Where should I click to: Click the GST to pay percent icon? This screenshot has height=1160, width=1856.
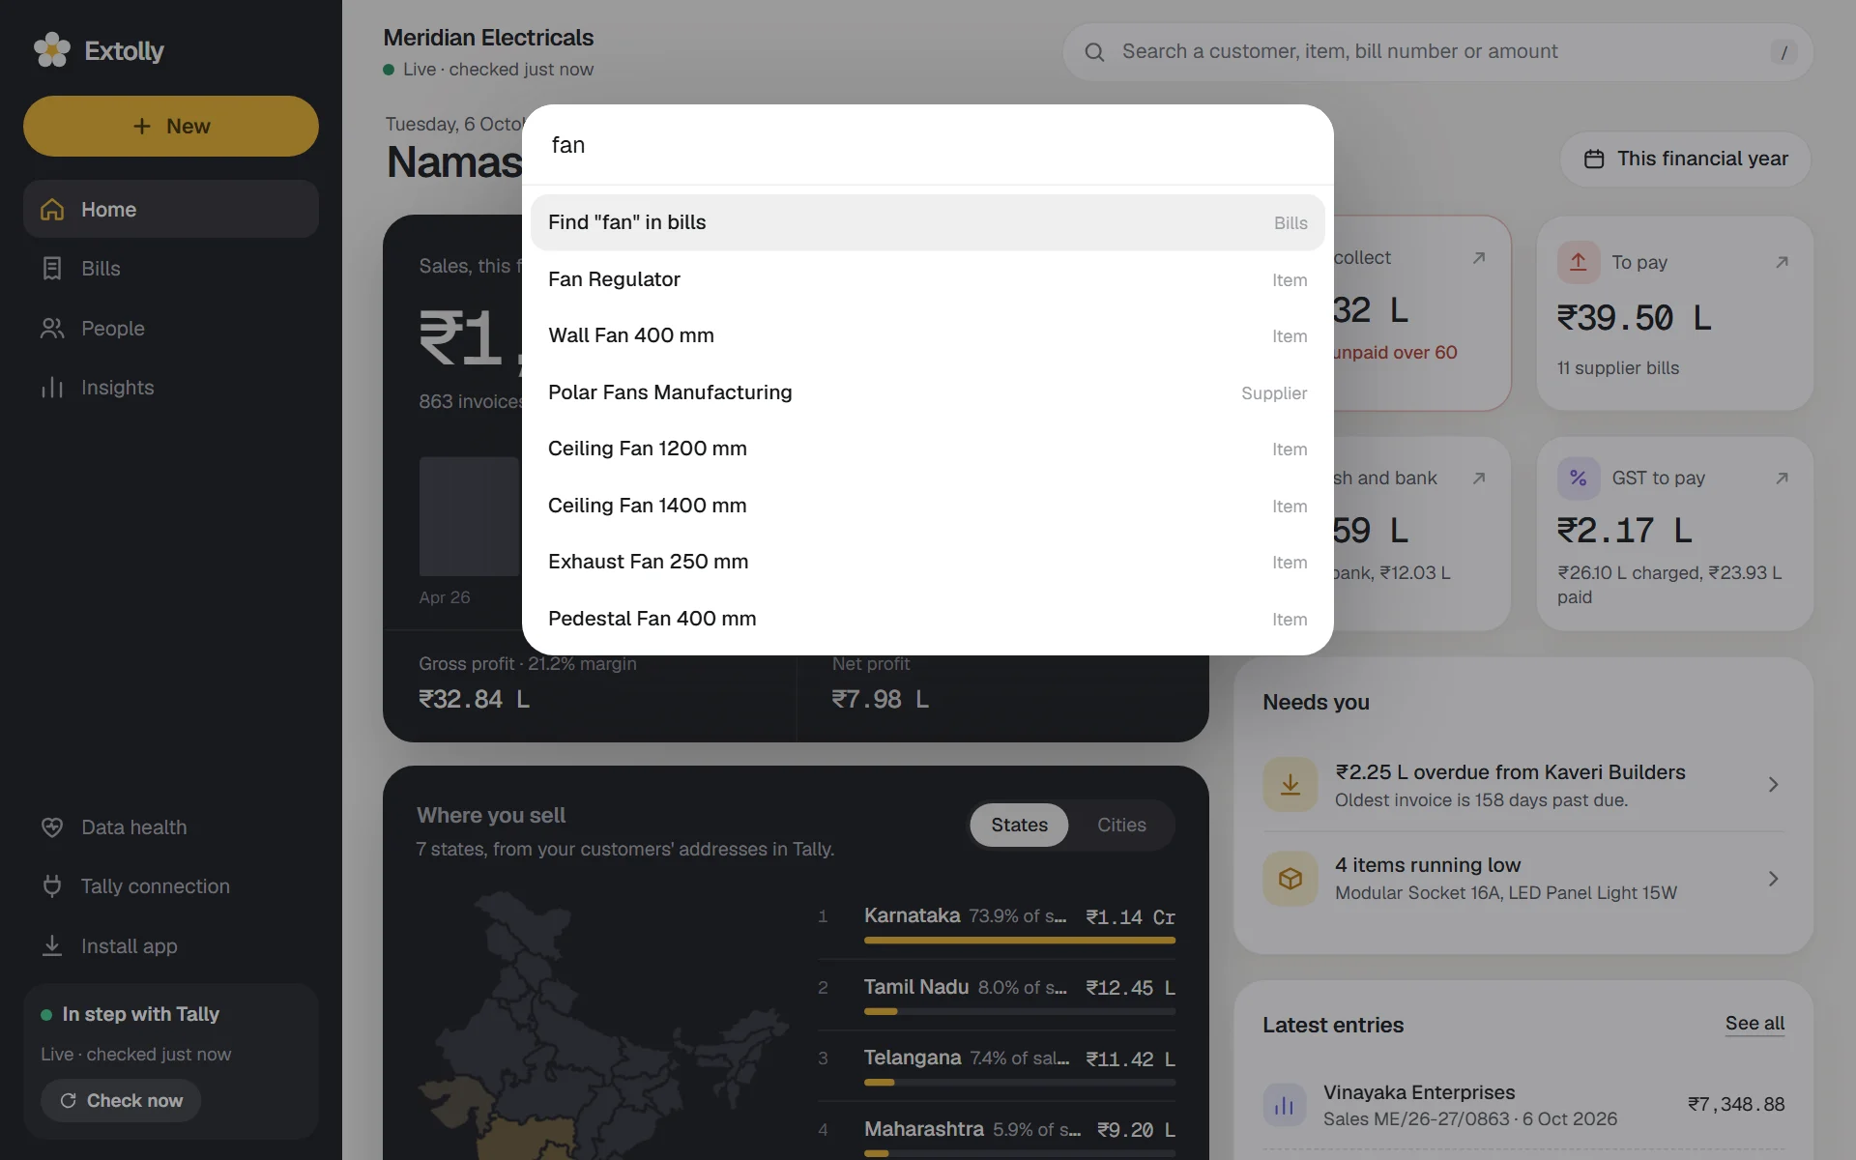coord(1579,478)
